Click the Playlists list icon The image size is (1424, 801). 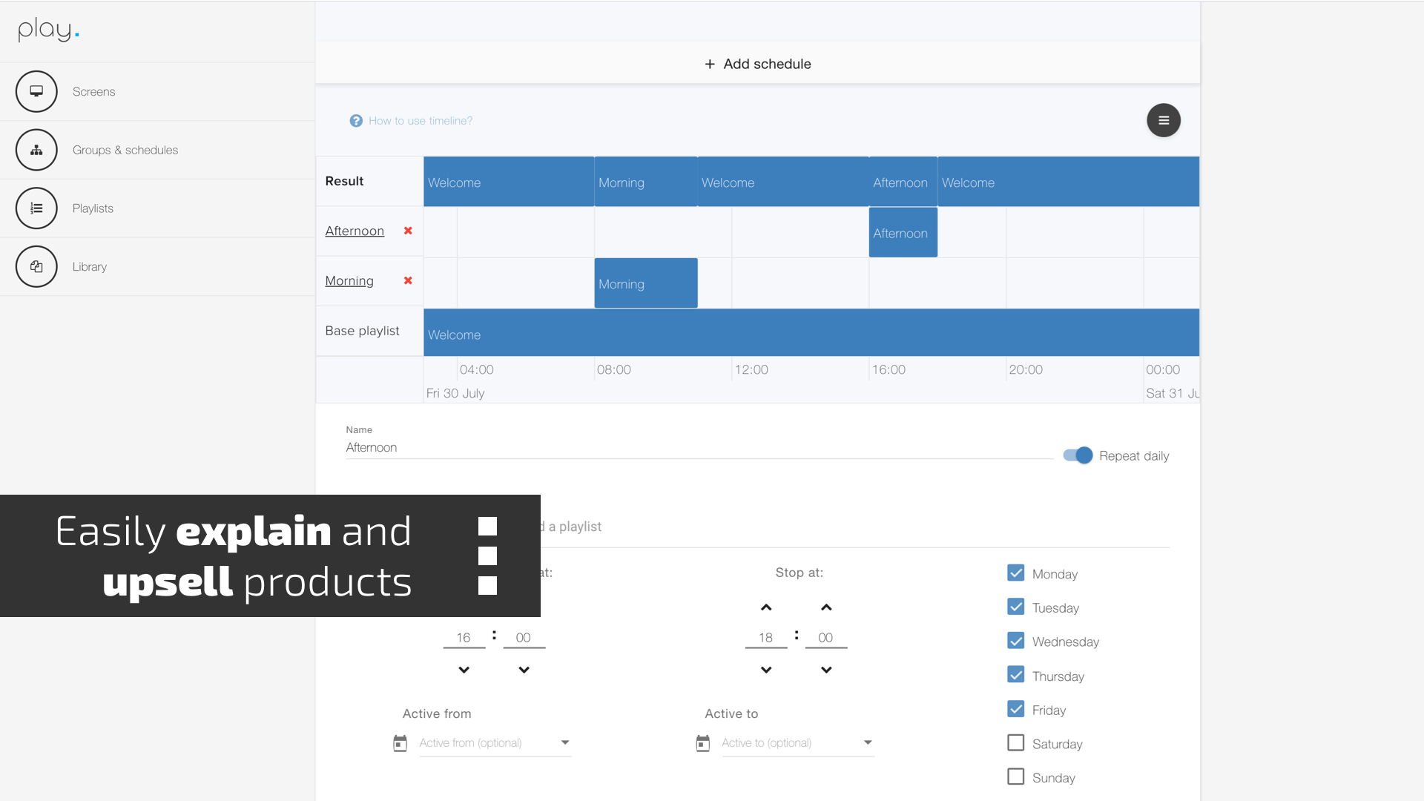pyautogui.click(x=36, y=208)
